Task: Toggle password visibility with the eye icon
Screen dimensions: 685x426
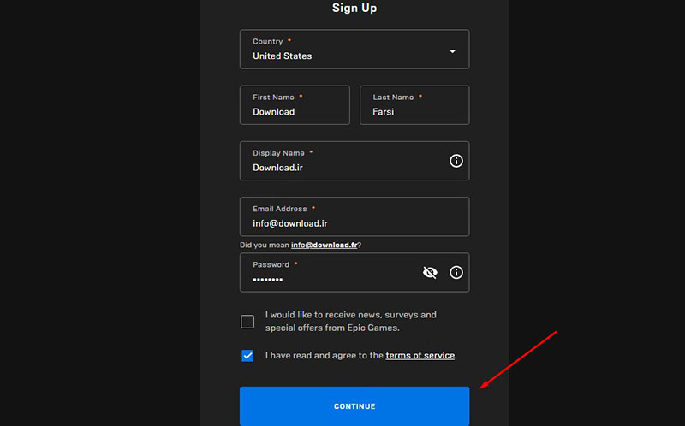Action: click(x=430, y=273)
